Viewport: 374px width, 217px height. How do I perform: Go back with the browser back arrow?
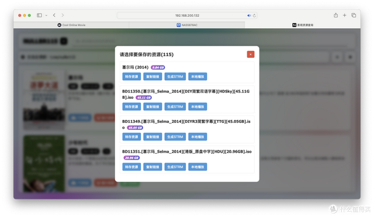54,15
